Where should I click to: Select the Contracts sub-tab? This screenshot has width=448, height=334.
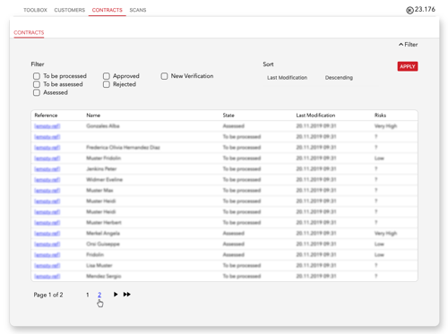(29, 32)
